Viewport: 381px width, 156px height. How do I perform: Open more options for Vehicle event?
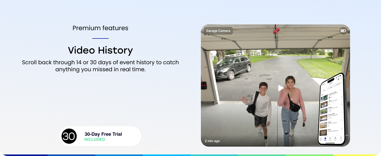[x=341, y=97]
